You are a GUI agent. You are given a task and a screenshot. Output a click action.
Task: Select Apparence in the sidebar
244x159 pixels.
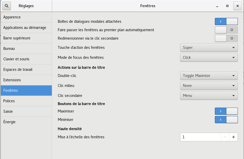(x=26, y=17)
